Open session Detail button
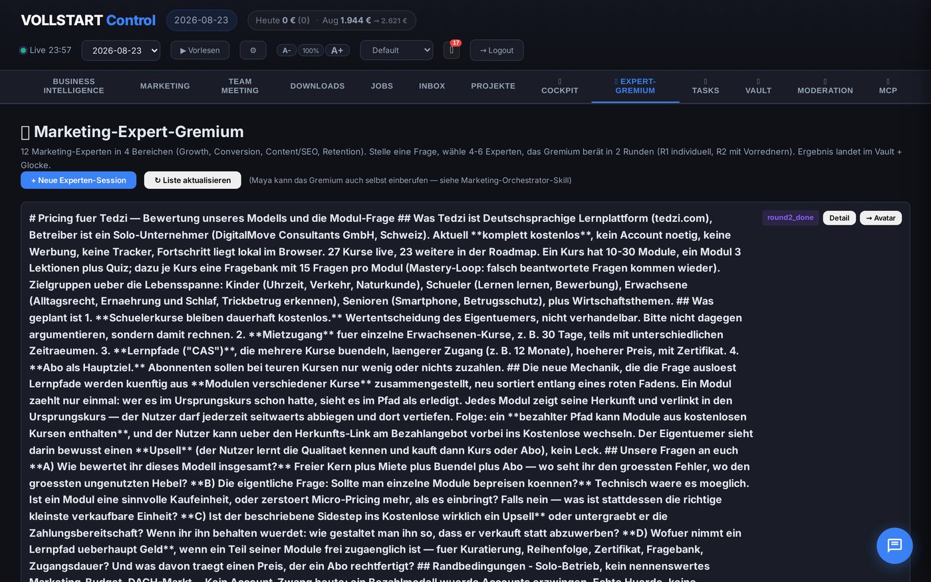The width and height of the screenshot is (931, 582). (x=839, y=218)
